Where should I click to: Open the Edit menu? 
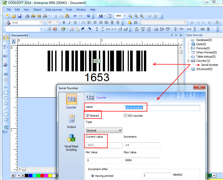click(x=17, y=10)
